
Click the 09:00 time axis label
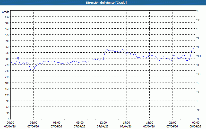[80, 123]
